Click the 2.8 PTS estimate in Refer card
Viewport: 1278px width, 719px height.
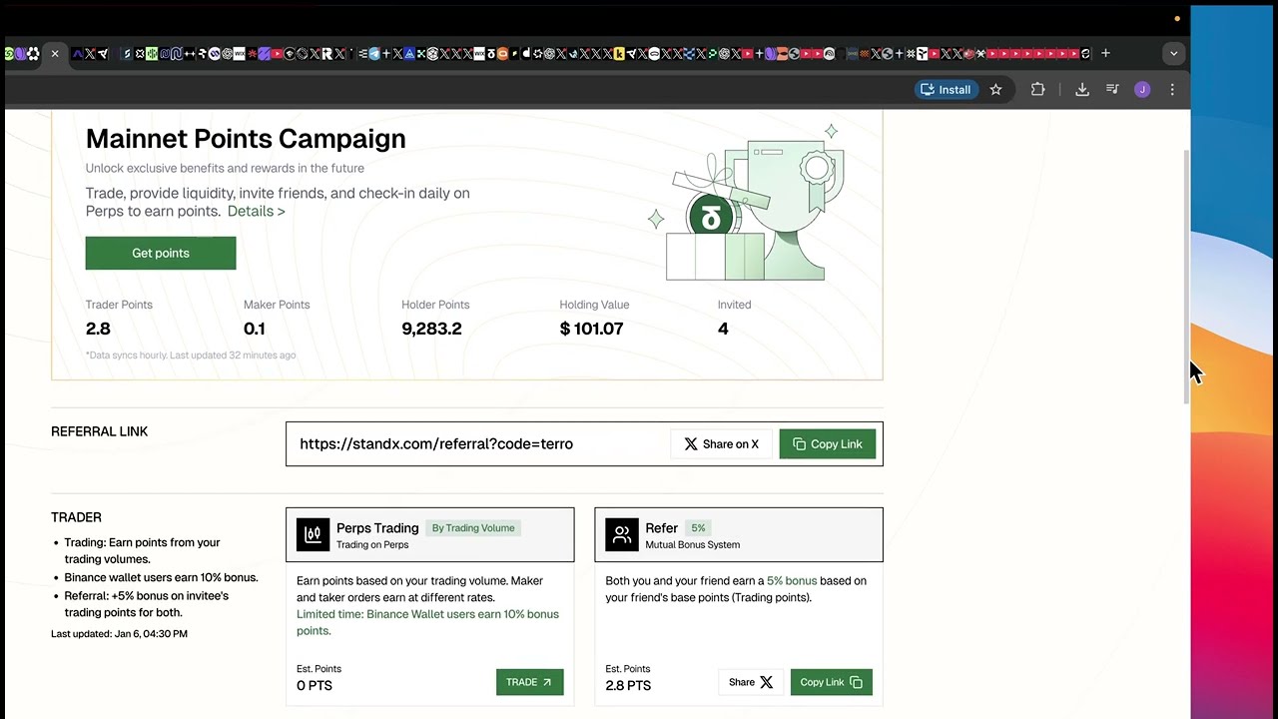click(x=628, y=685)
